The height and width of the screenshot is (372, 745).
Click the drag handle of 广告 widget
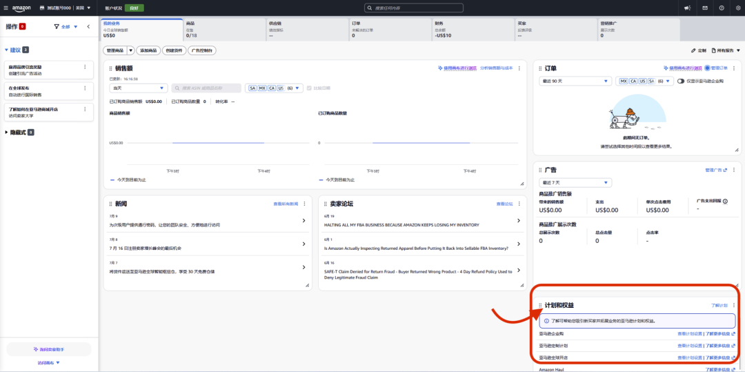coord(540,170)
